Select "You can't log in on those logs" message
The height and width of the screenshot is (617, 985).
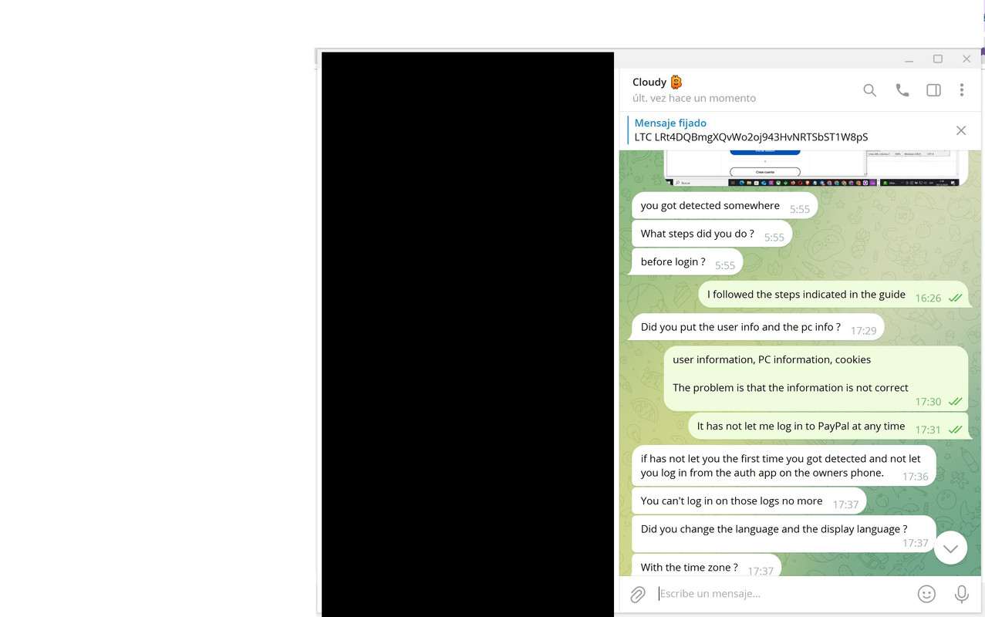click(749, 501)
